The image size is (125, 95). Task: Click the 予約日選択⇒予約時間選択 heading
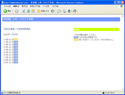click(17, 29)
